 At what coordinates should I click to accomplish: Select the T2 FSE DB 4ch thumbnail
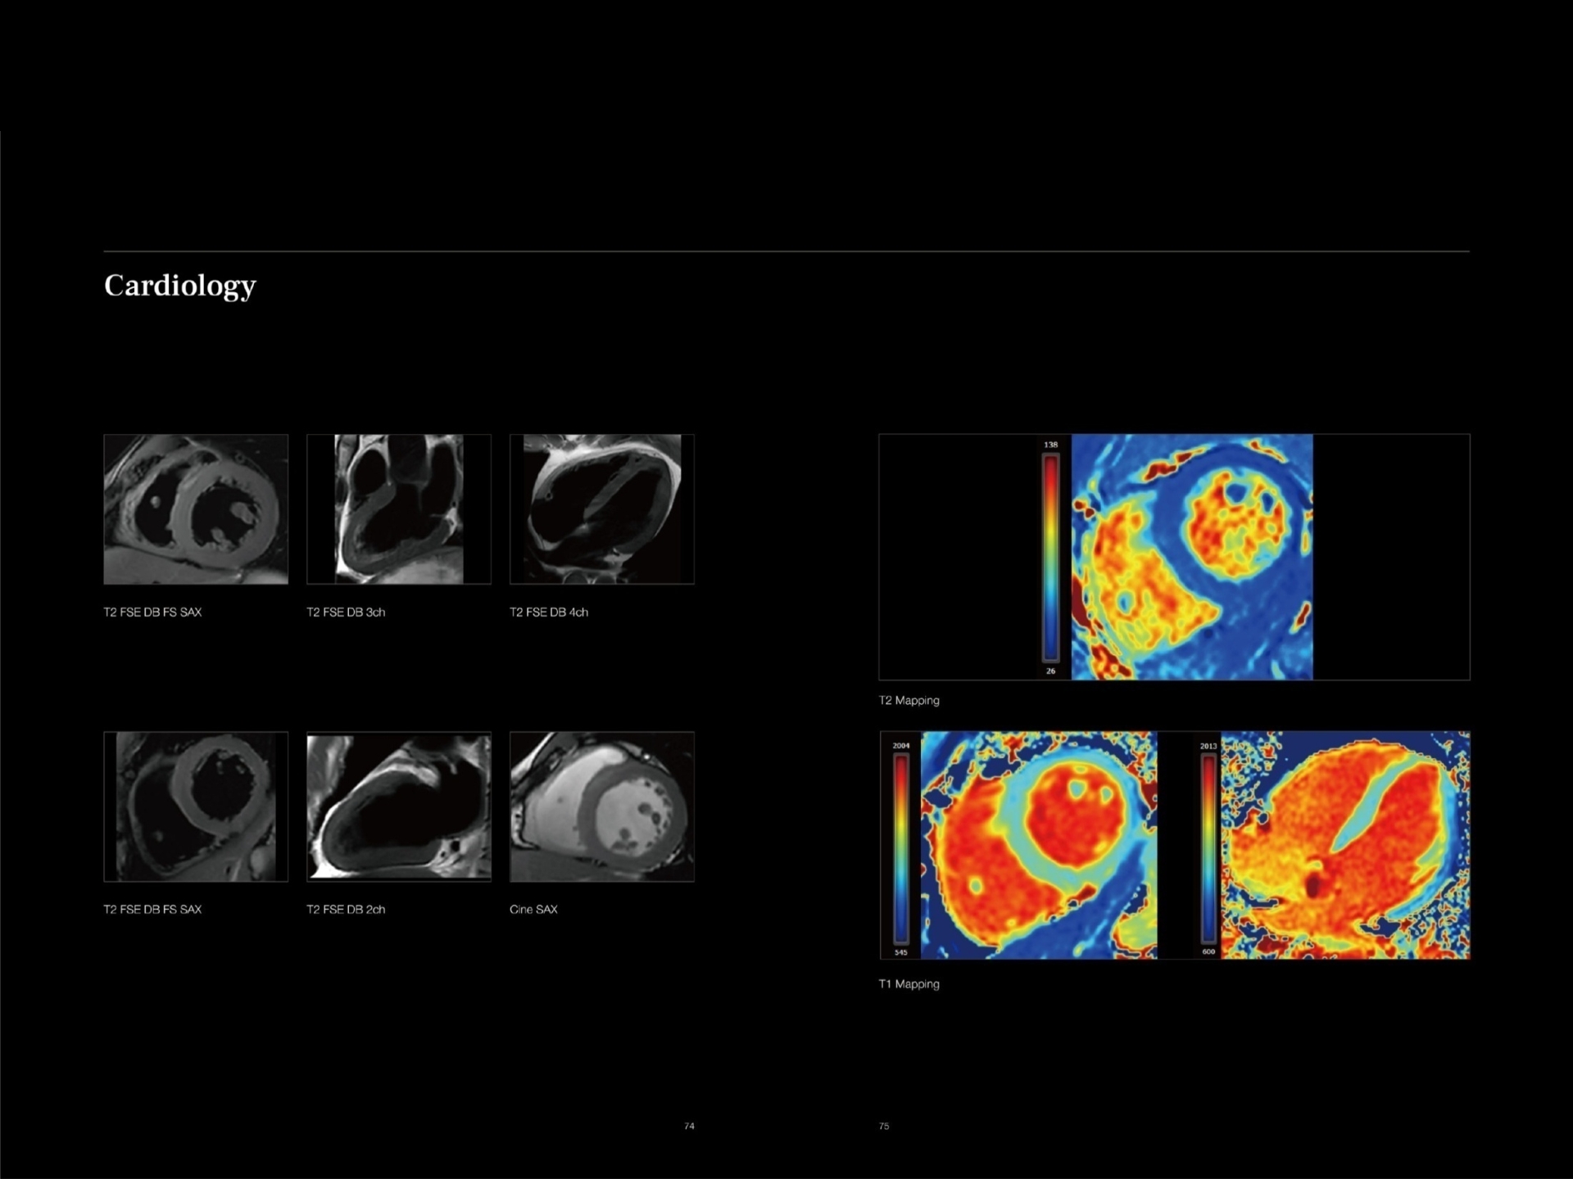tap(601, 508)
